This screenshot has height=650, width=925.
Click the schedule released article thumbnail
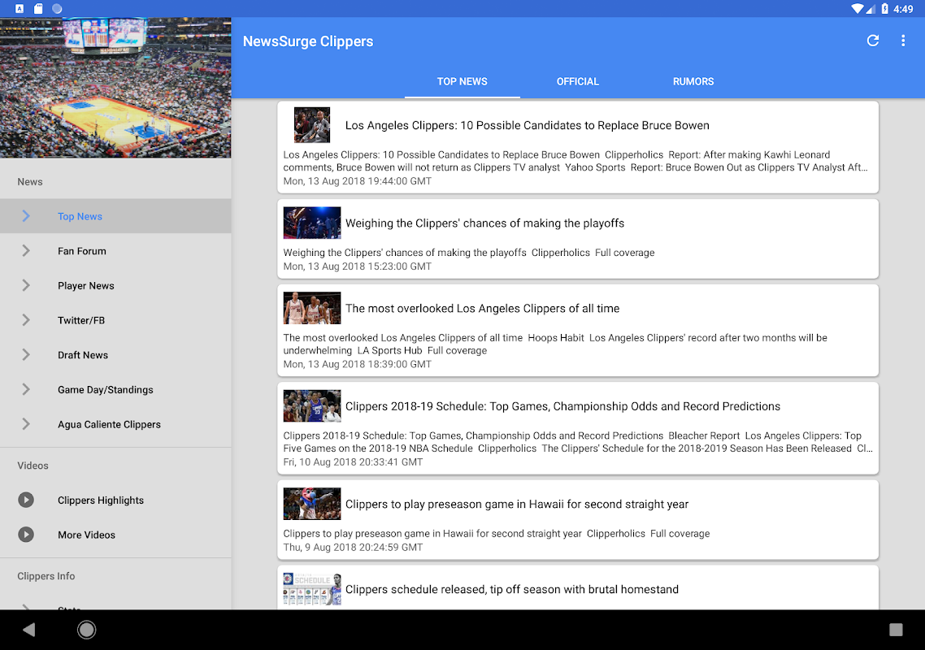[312, 589]
